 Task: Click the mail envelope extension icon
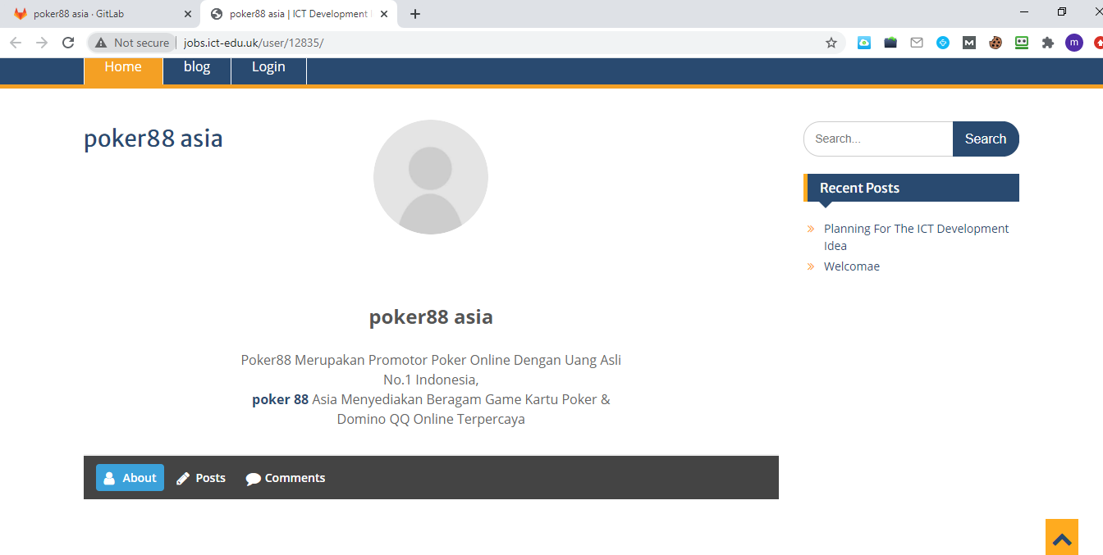click(x=917, y=43)
